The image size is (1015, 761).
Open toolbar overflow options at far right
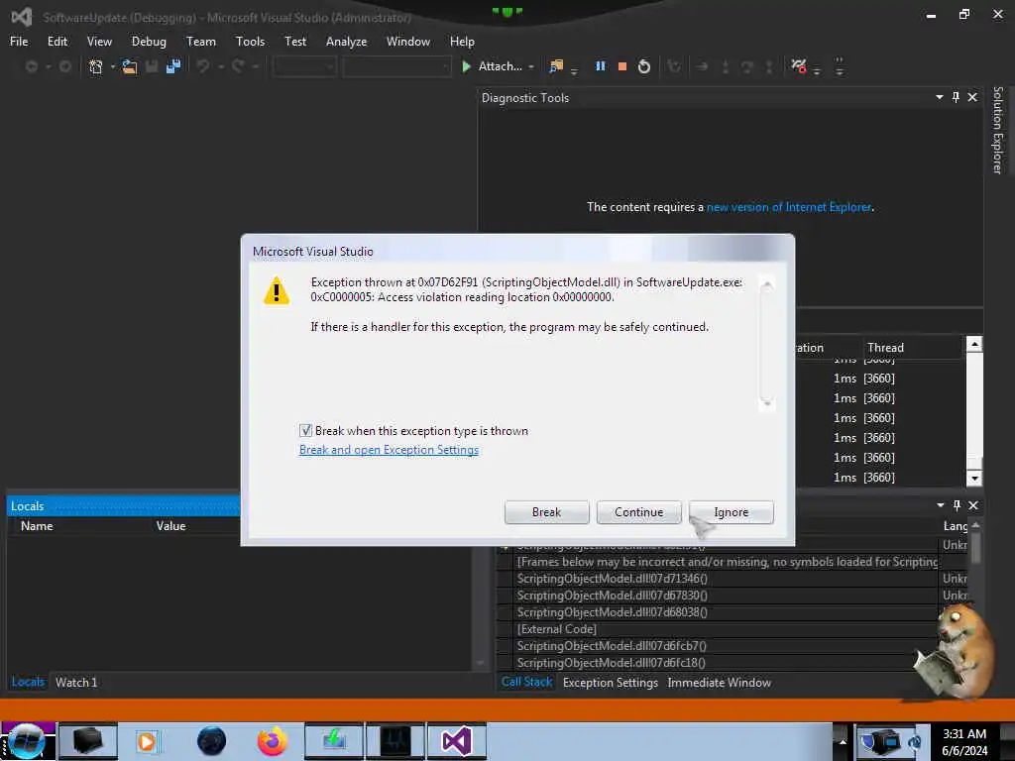840,66
